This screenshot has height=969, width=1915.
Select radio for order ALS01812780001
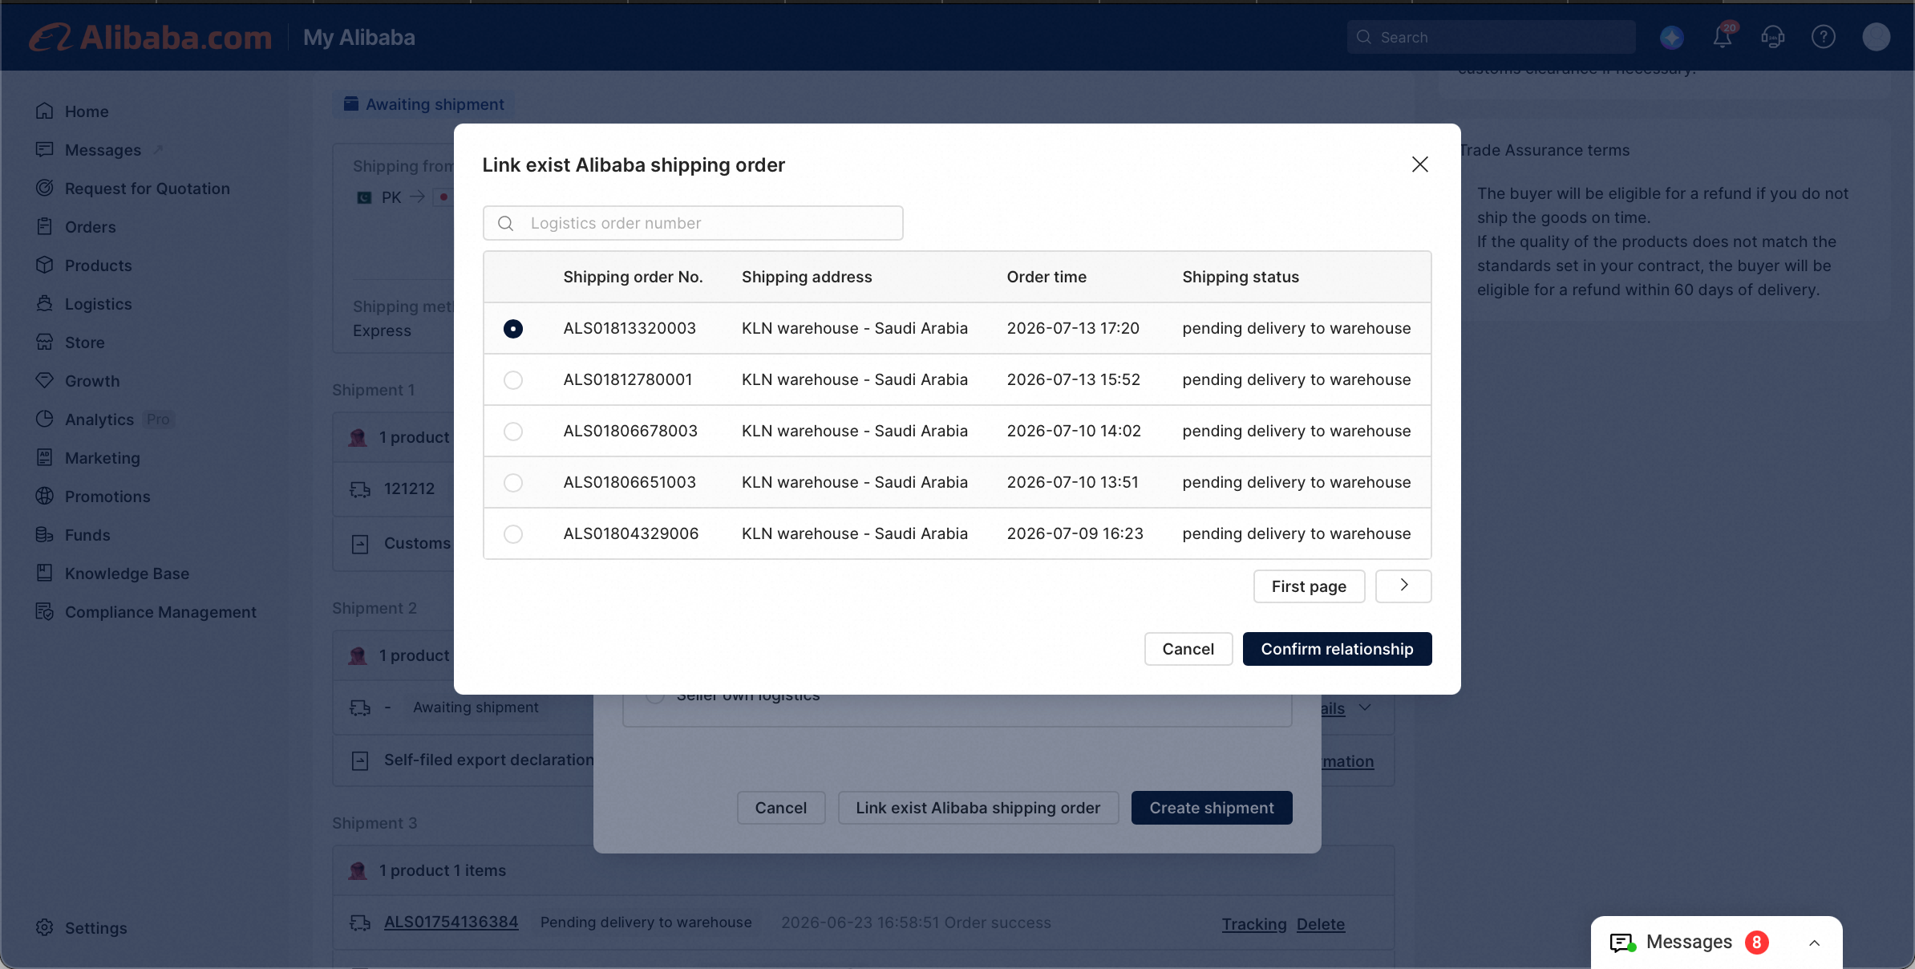[513, 380]
